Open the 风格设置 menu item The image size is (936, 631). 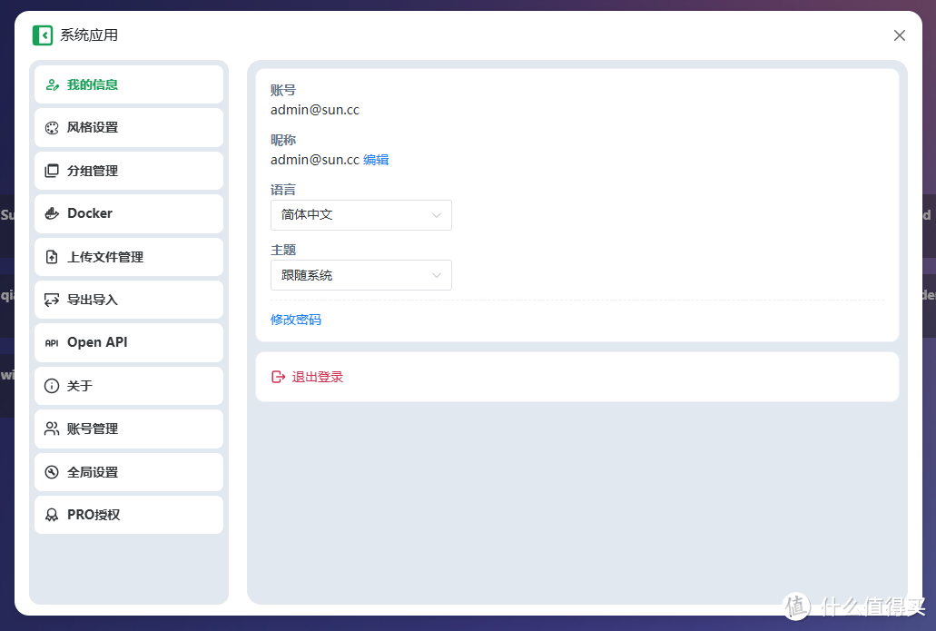click(129, 128)
